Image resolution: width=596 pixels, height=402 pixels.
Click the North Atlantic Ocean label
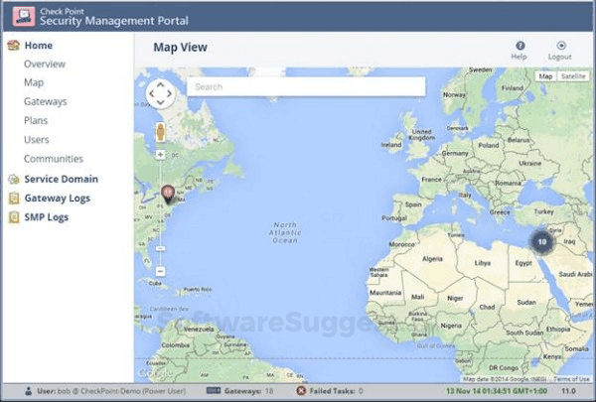(285, 232)
